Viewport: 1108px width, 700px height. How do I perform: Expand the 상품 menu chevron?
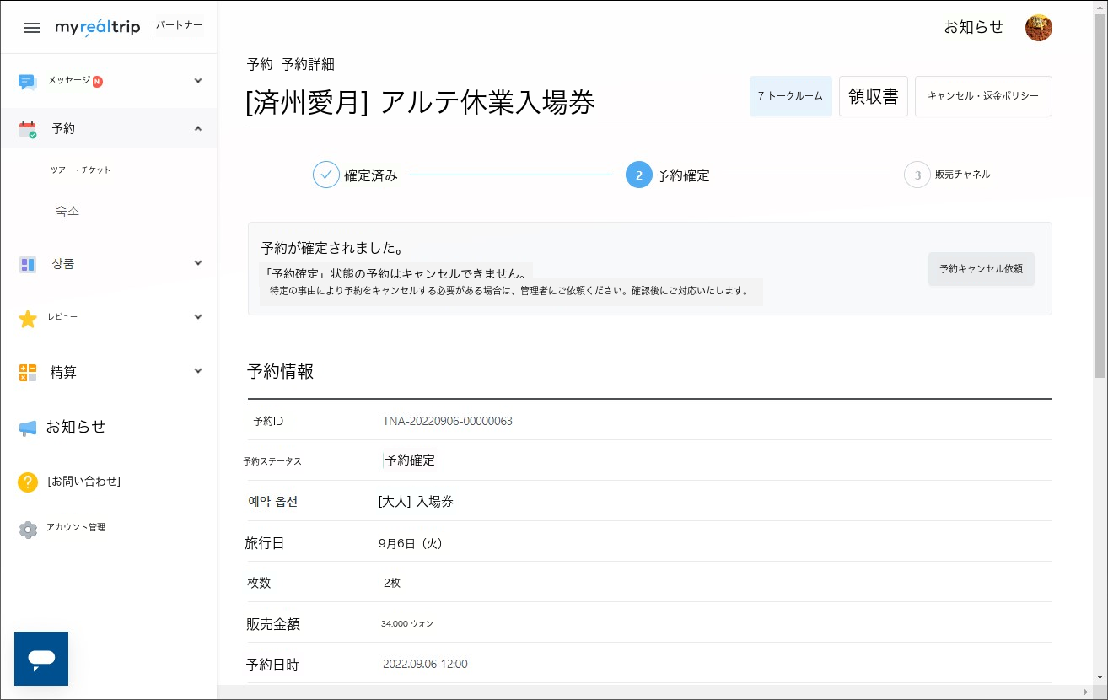coord(198,263)
